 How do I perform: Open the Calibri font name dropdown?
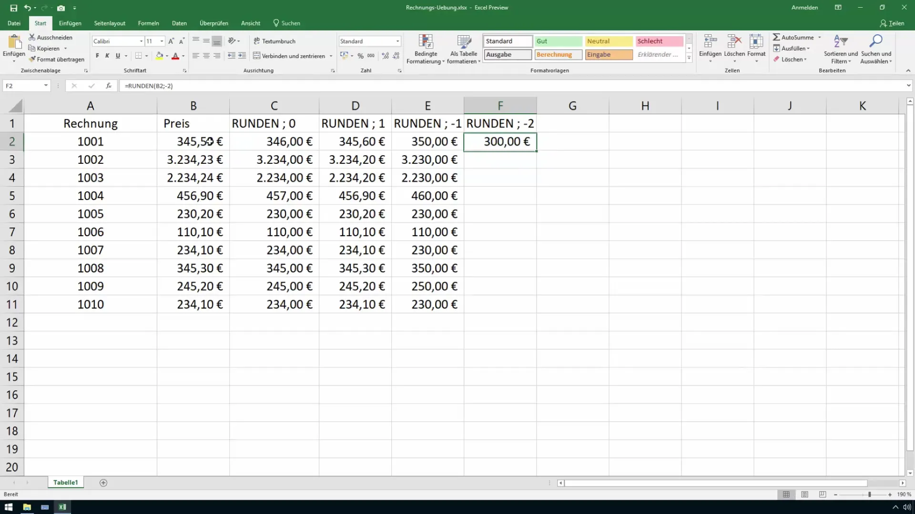(x=141, y=41)
